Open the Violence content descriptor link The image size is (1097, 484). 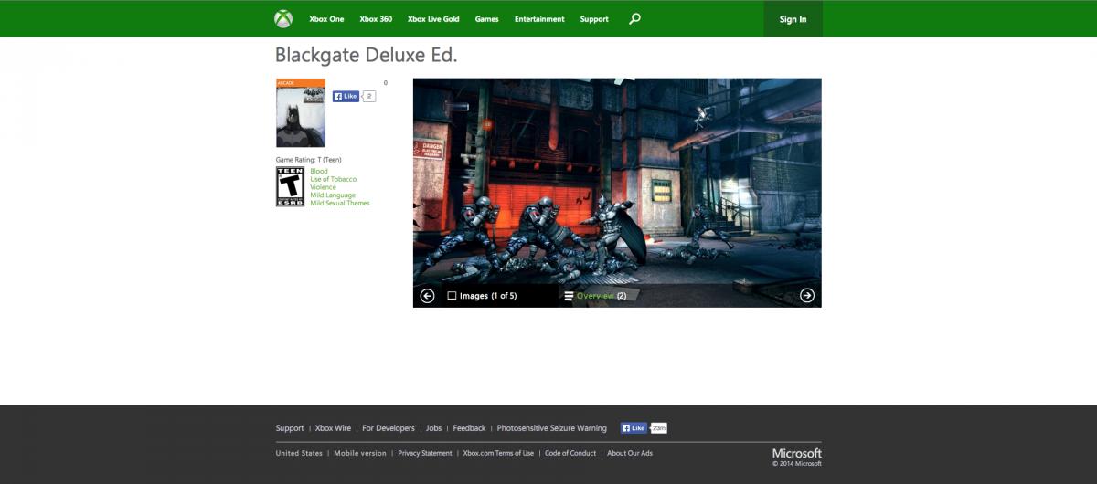[x=323, y=187]
